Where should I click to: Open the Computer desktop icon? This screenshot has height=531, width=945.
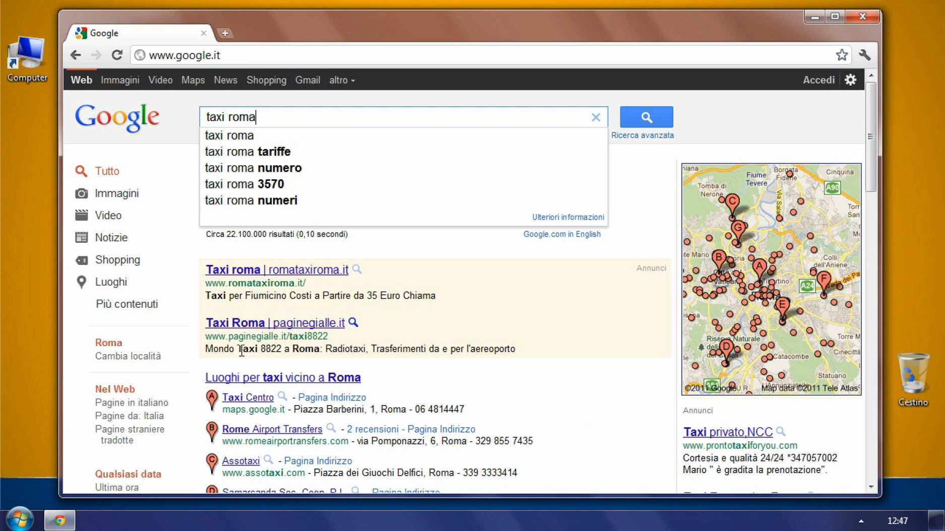[27, 59]
